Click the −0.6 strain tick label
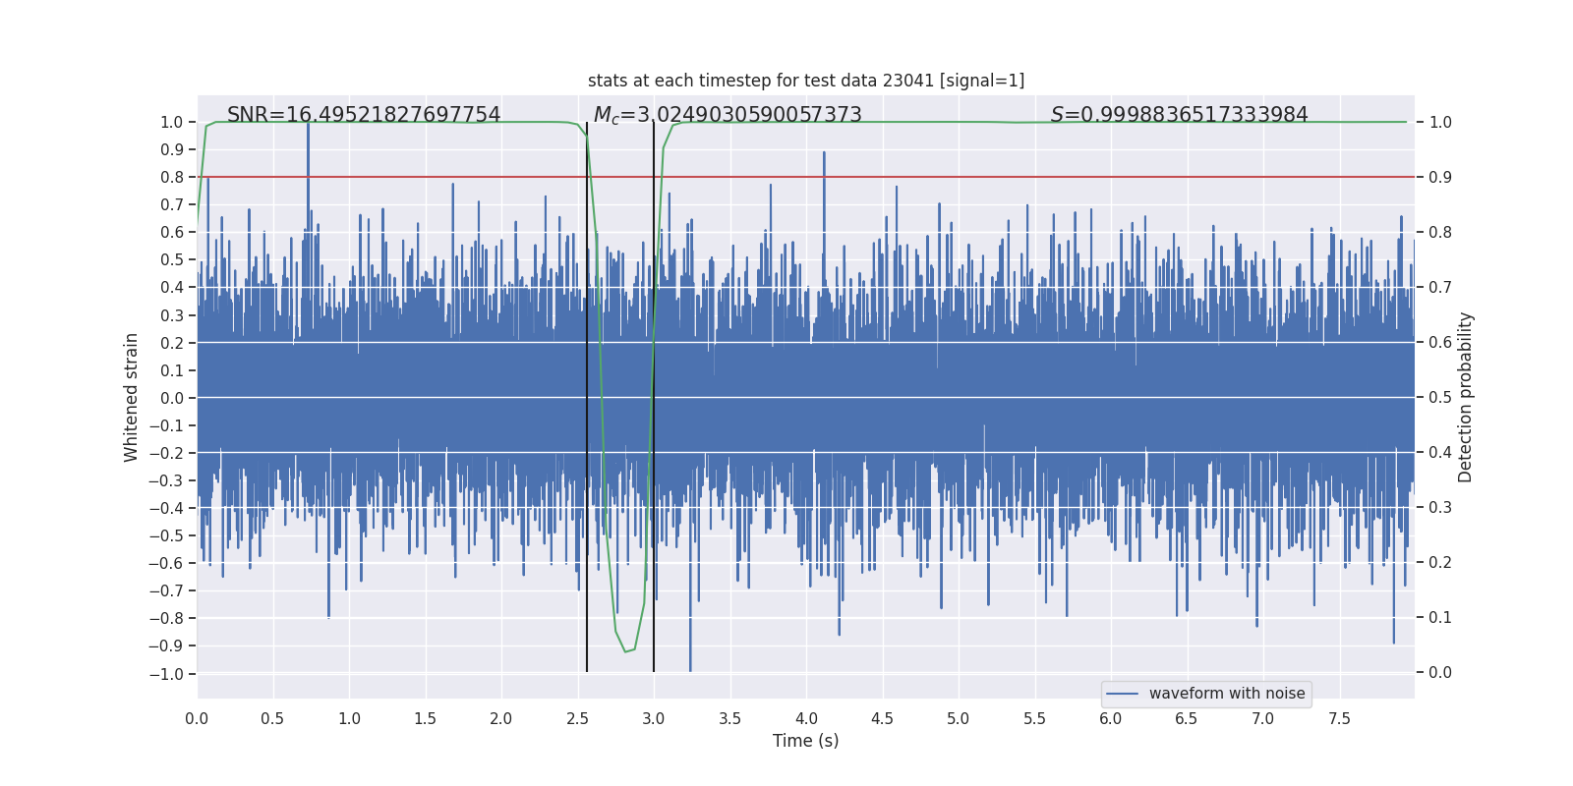This screenshot has height=786, width=1573. coord(166,563)
